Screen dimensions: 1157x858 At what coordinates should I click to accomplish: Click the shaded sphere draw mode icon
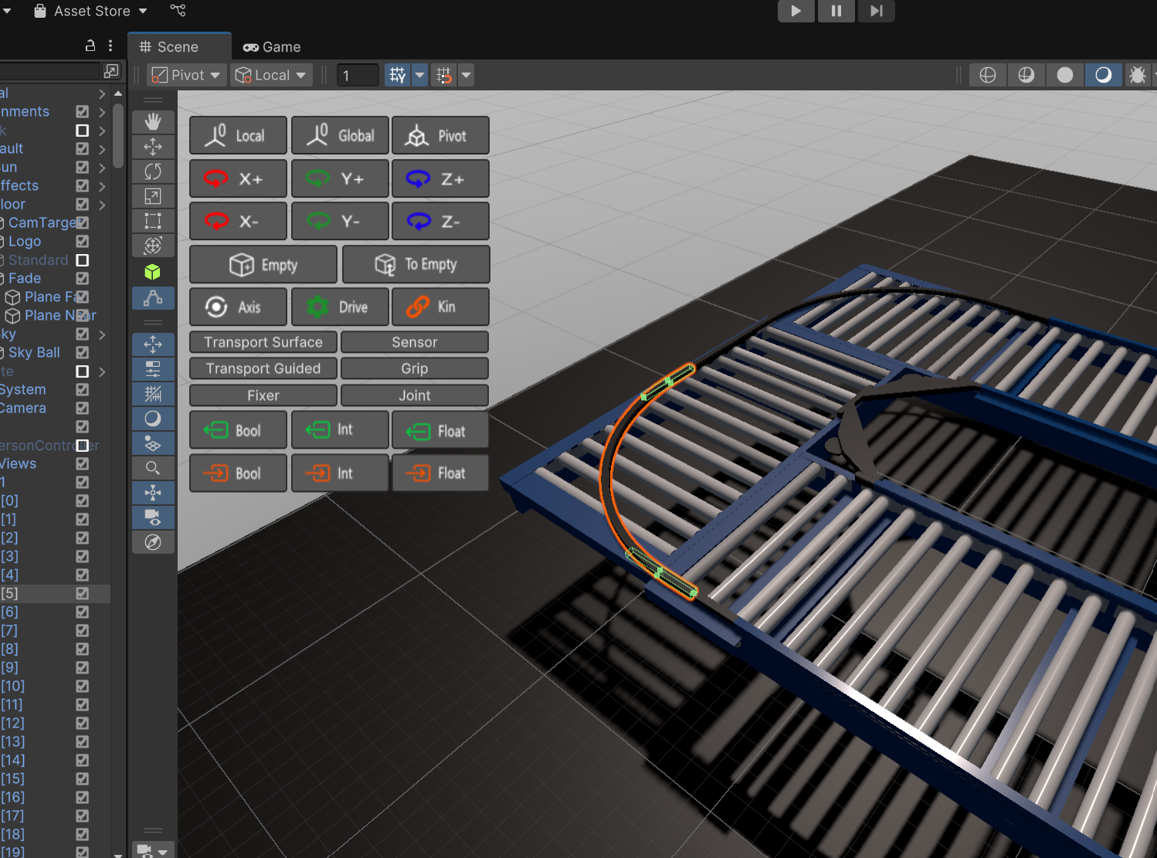coord(1065,75)
